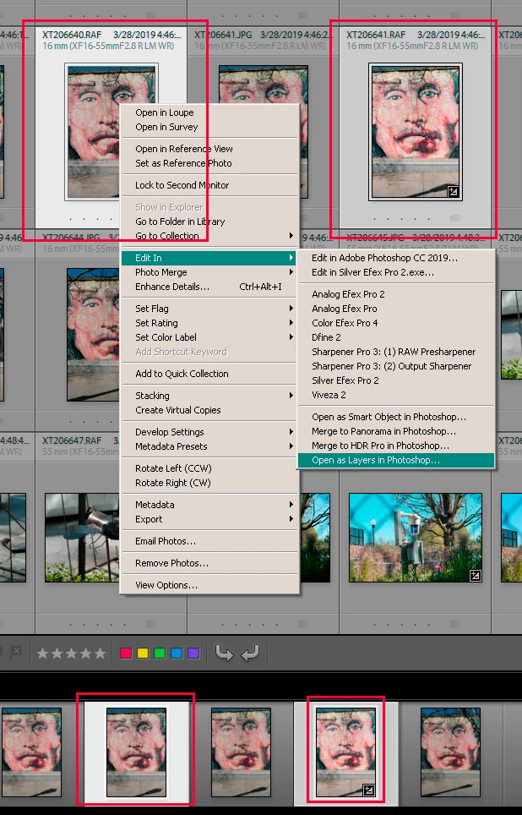The height and width of the screenshot is (815, 522).
Task: Choose Open in Loupe
Action: click(x=209, y=112)
